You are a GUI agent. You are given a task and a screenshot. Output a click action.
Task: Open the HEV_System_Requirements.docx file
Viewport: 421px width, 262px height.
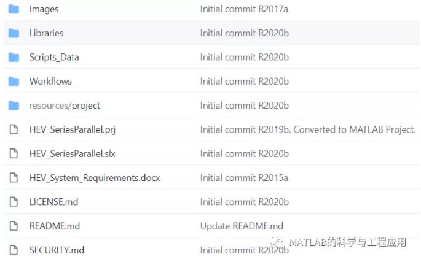95,178
